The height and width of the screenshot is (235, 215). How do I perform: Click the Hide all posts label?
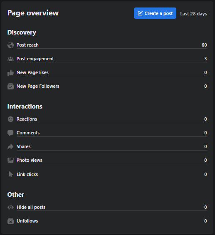coord(31,207)
